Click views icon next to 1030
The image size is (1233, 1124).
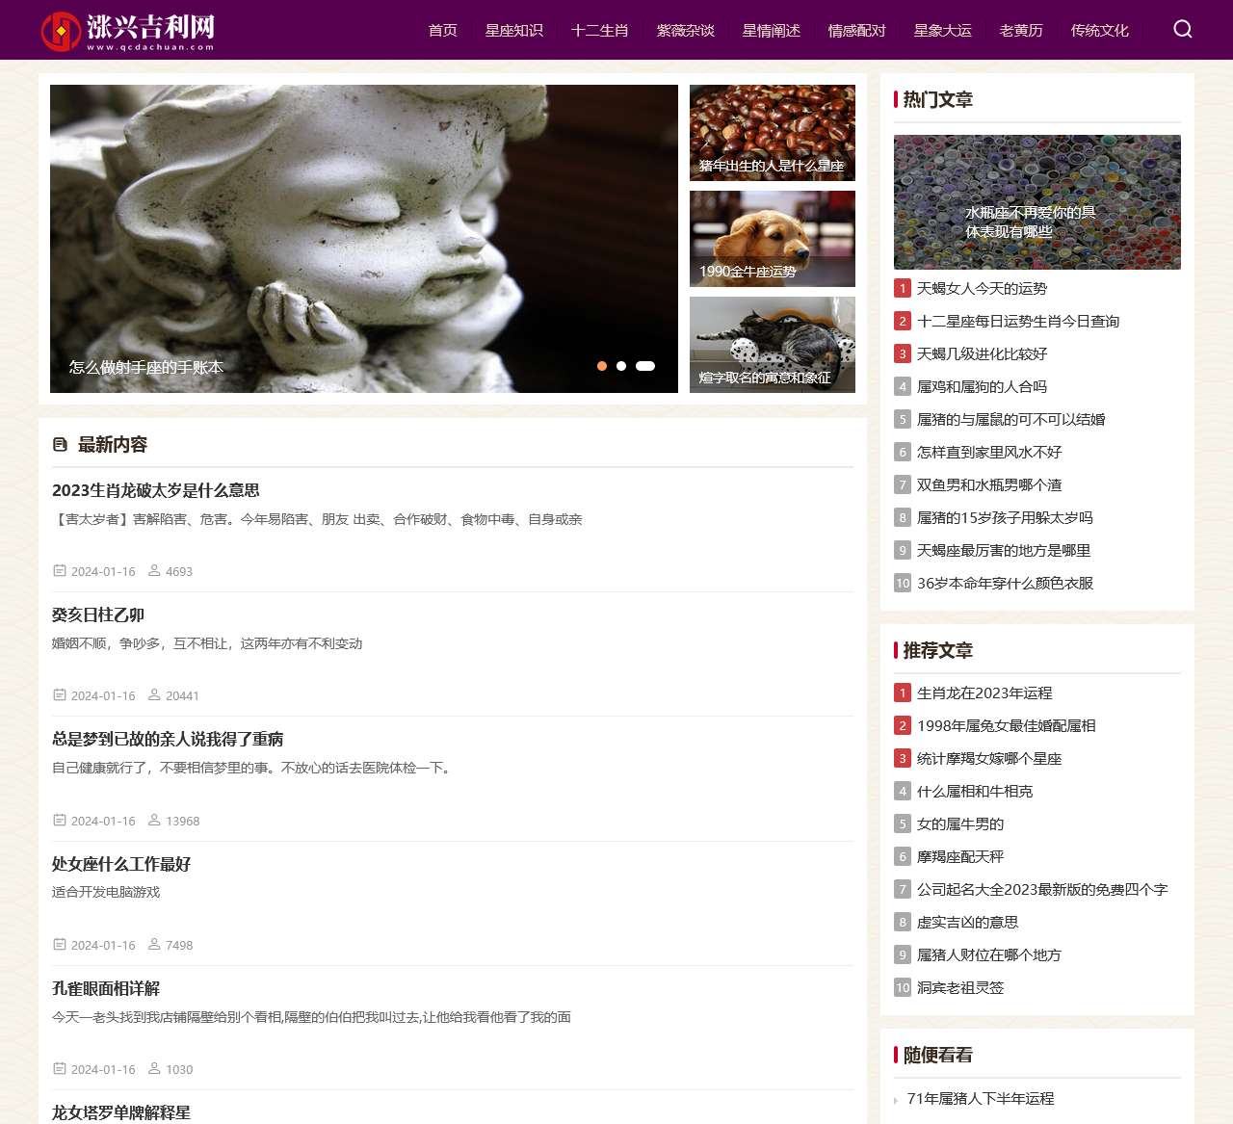pos(154,1069)
